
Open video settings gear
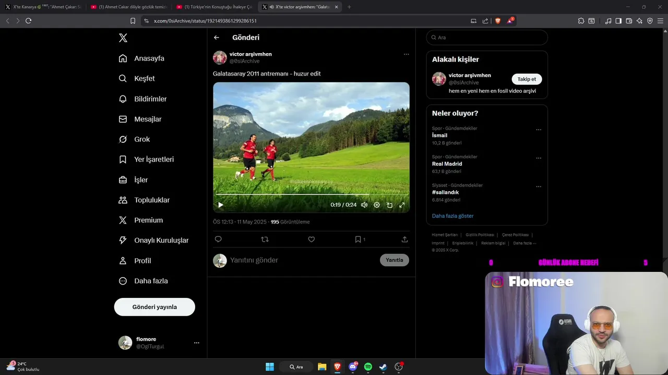tap(377, 205)
